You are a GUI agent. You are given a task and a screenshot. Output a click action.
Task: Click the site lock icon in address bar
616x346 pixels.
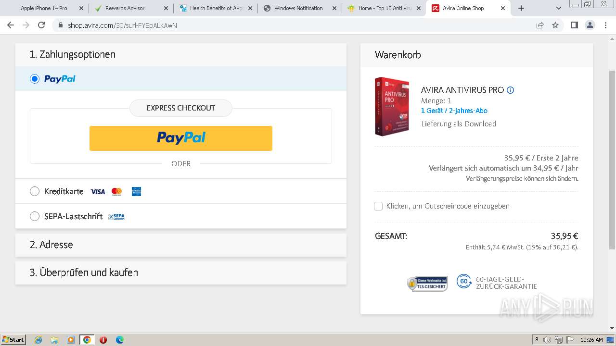tap(60, 25)
